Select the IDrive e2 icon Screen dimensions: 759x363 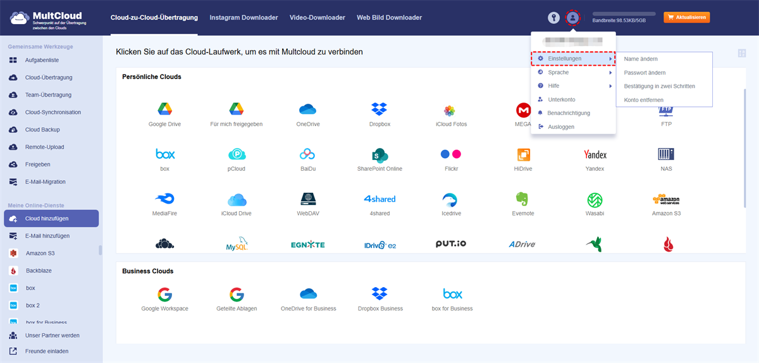(379, 245)
